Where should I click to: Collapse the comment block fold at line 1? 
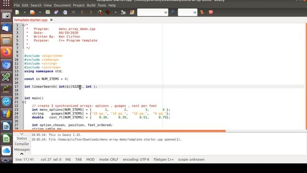click(x=23, y=25)
